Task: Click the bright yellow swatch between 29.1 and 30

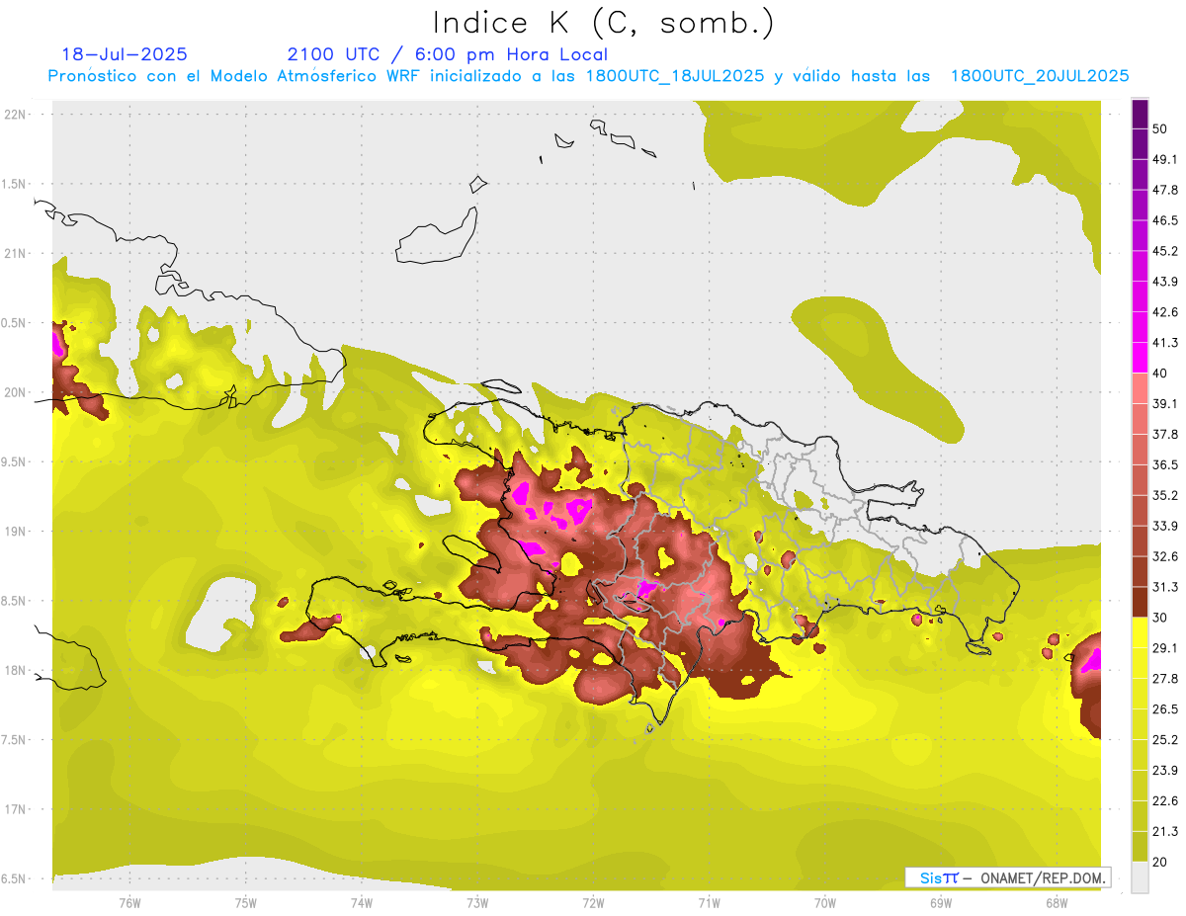Action: tap(1141, 632)
